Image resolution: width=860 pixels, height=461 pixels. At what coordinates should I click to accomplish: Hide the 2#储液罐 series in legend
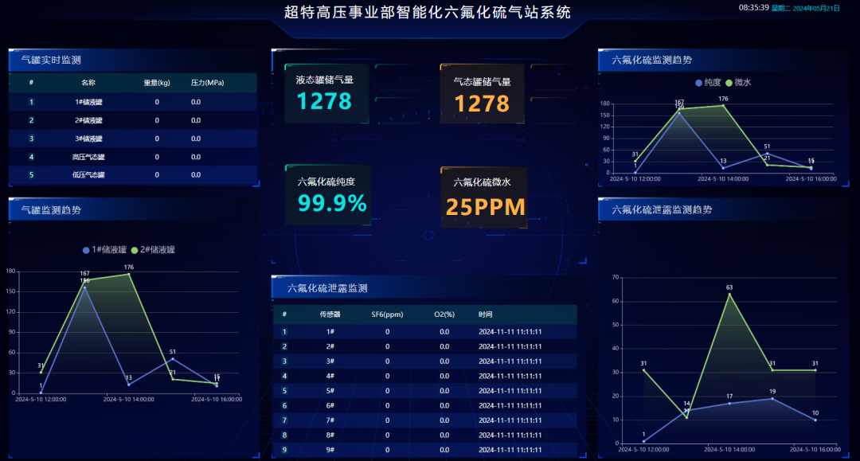pos(153,249)
